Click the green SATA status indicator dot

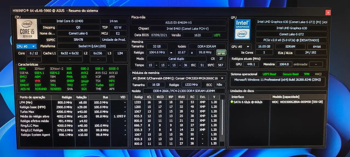[x=232, y=102]
